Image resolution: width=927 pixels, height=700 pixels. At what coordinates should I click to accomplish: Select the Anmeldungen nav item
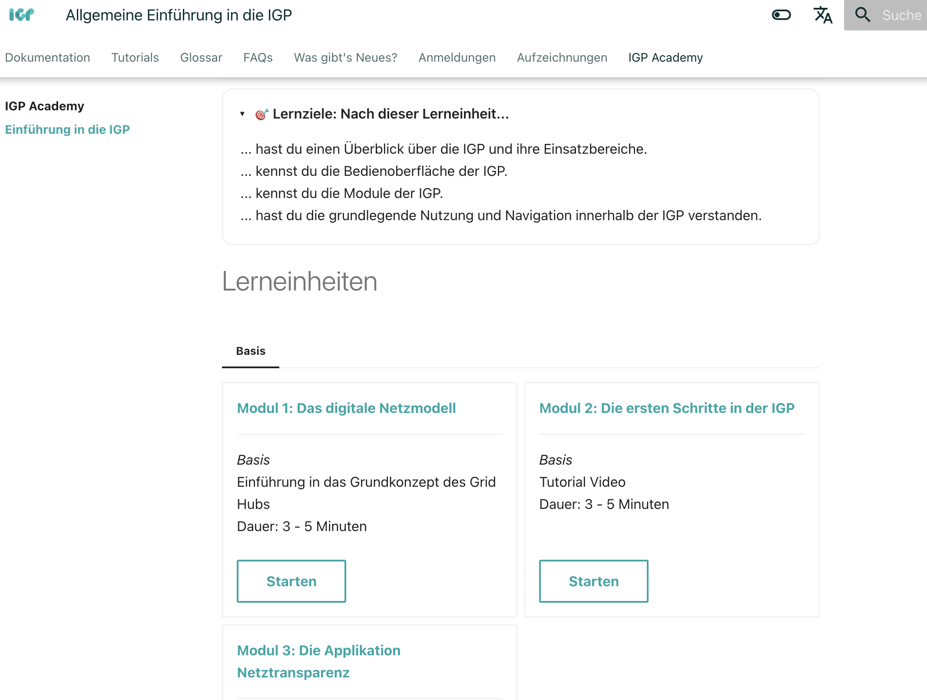(x=457, y=58)
